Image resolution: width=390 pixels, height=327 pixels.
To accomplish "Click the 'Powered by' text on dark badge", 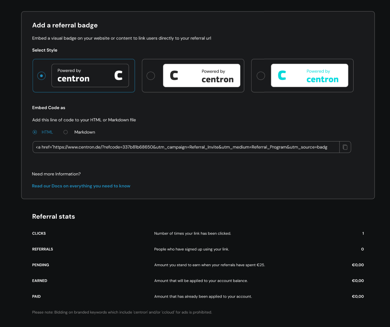I will click(x=69, y=70).
